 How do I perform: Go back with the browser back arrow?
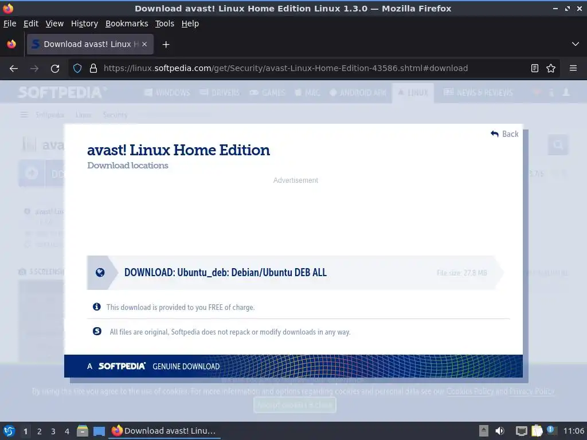14,69
